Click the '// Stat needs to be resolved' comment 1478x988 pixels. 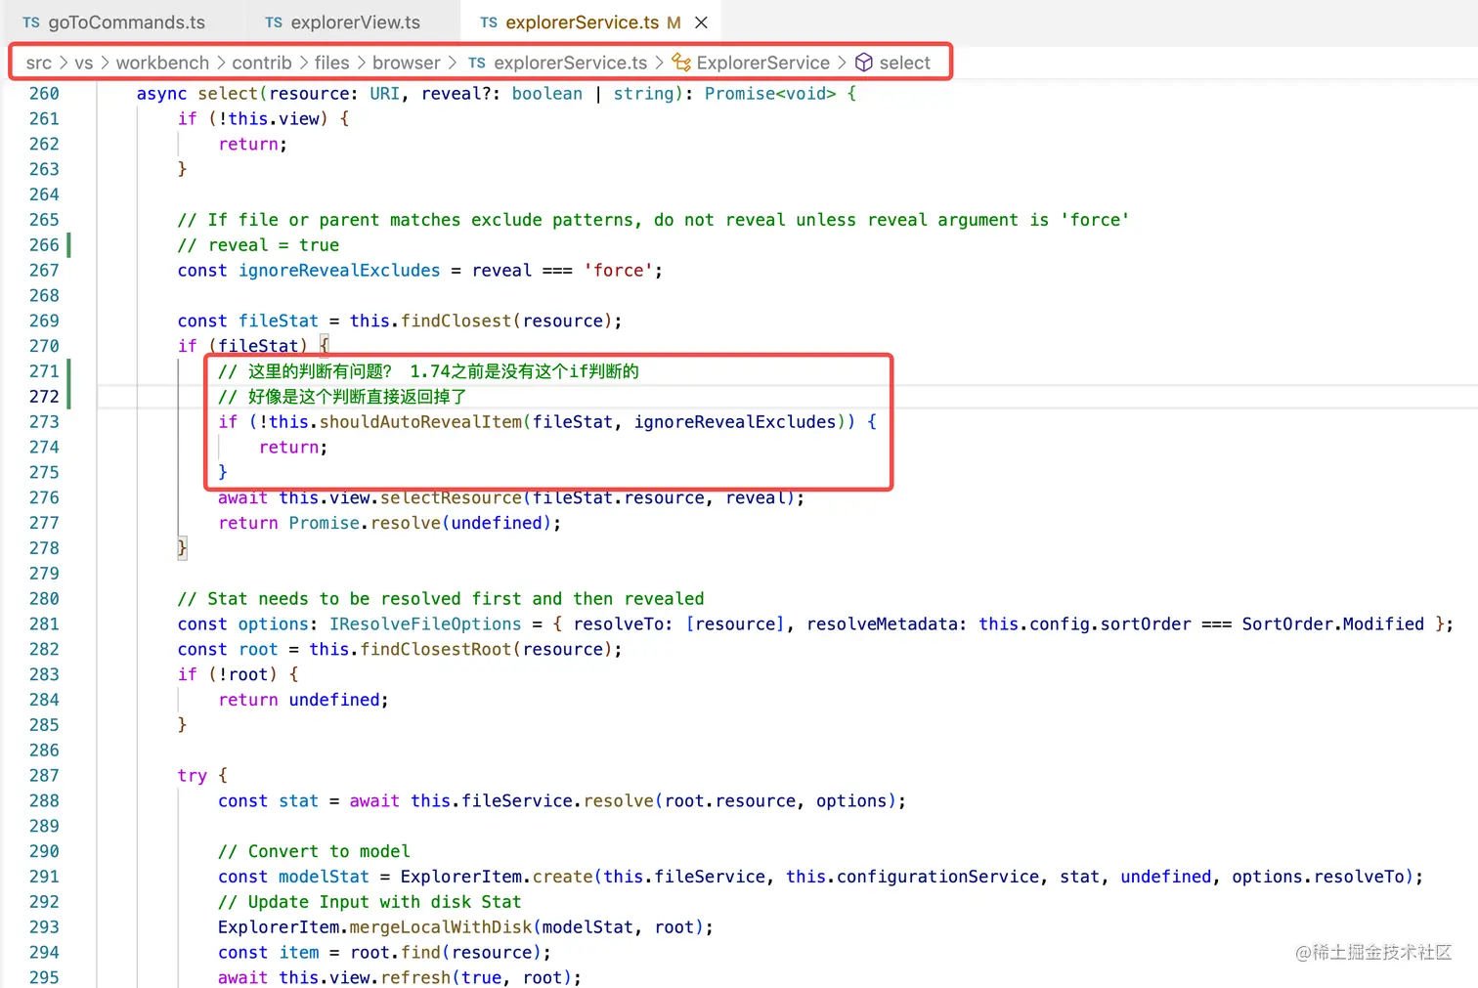click(441, 598)
